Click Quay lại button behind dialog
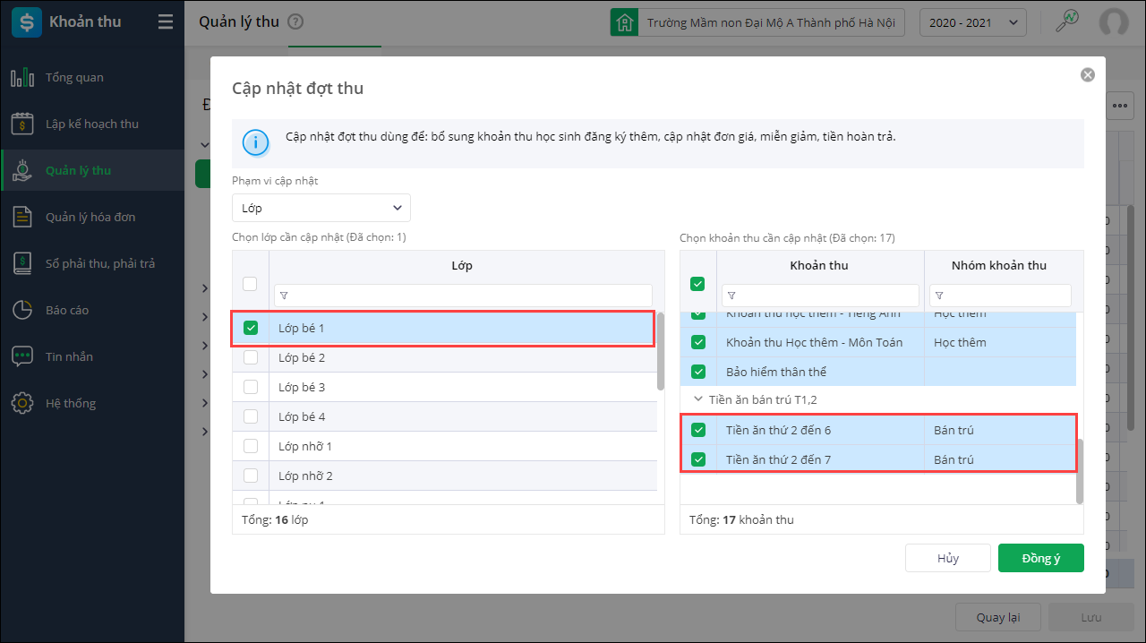Image resolution: width=1146 pixels, height=643 pixels. point(997,617)
